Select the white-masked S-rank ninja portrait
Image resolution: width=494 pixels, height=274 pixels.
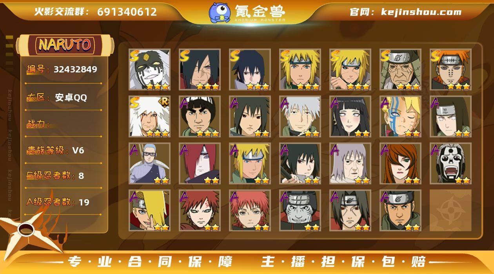pyautogui.click(x=150, y=70)
